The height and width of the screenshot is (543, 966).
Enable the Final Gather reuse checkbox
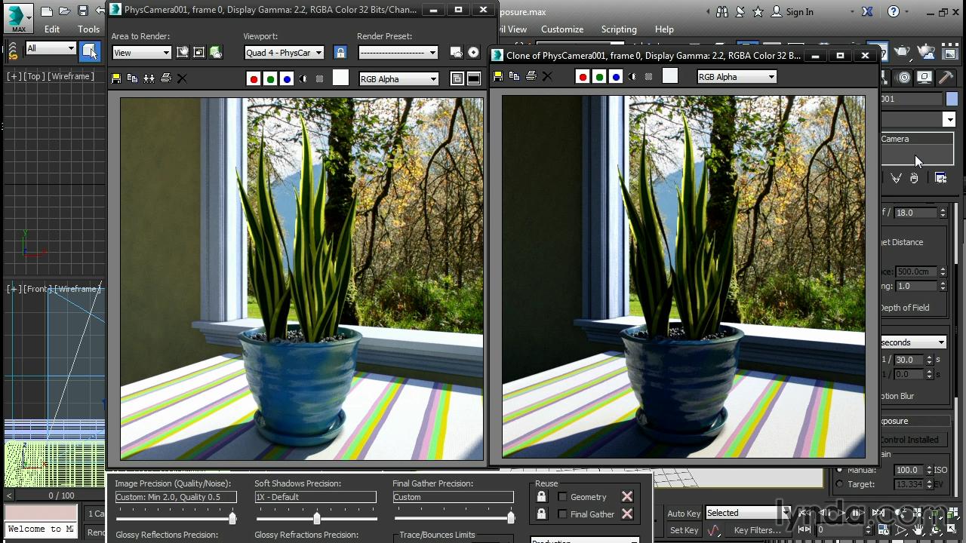click(562, 514)
